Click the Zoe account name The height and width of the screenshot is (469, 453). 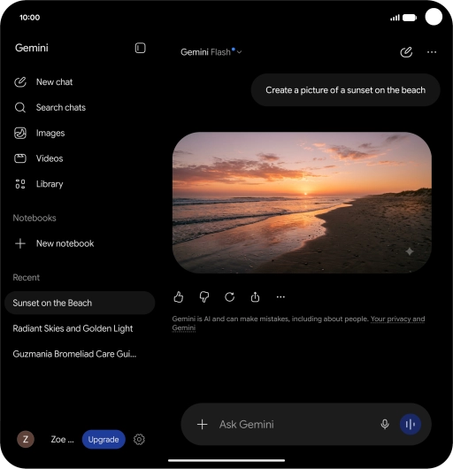click(62, 440)
